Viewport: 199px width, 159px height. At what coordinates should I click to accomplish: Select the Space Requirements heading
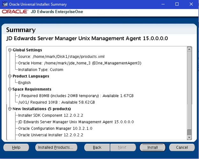tap(32, 89)
